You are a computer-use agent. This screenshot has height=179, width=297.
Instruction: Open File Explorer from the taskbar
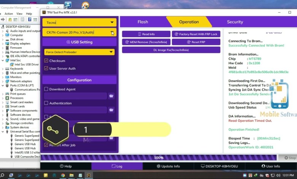click(72, 176)
